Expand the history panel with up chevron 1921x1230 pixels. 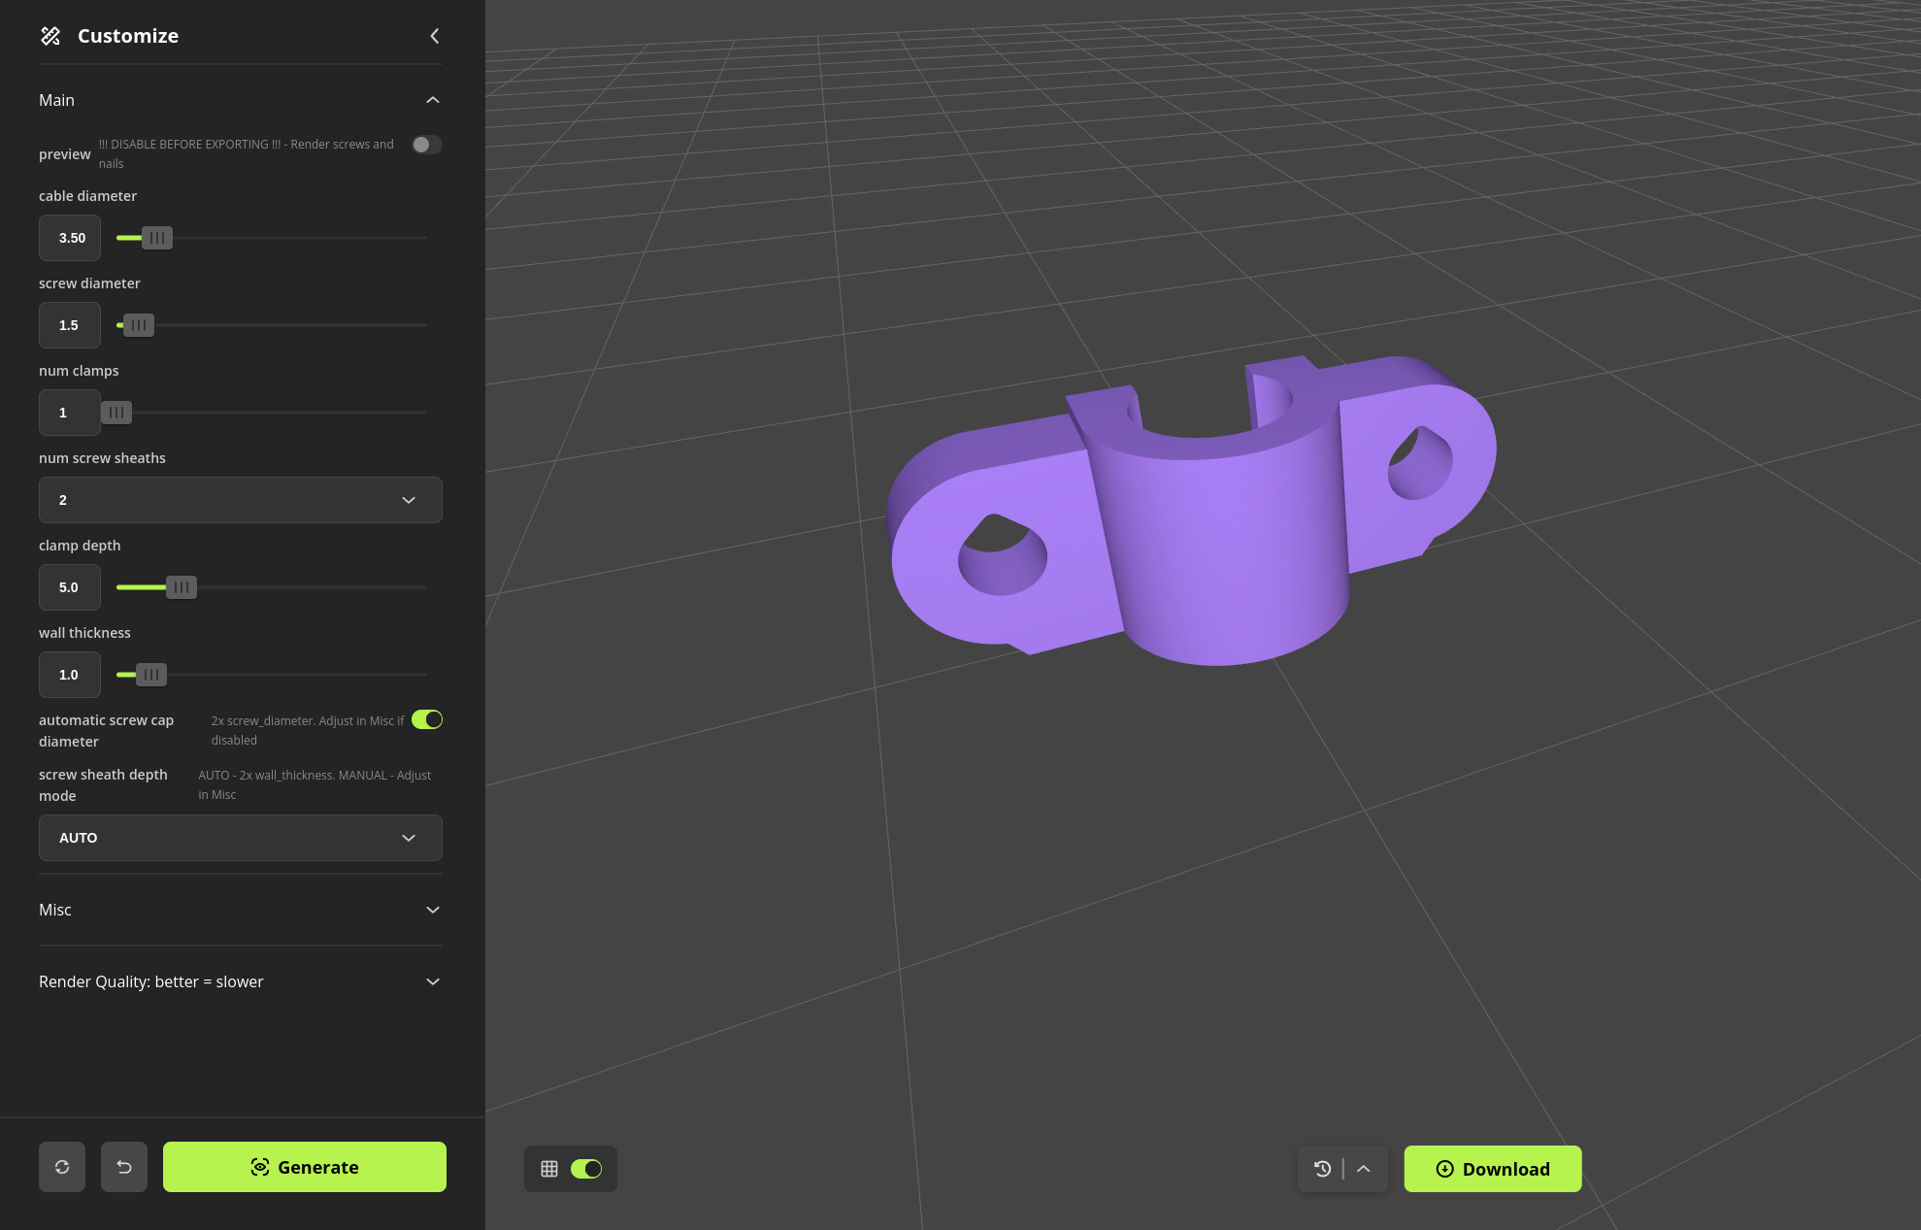(1364, 1169)
